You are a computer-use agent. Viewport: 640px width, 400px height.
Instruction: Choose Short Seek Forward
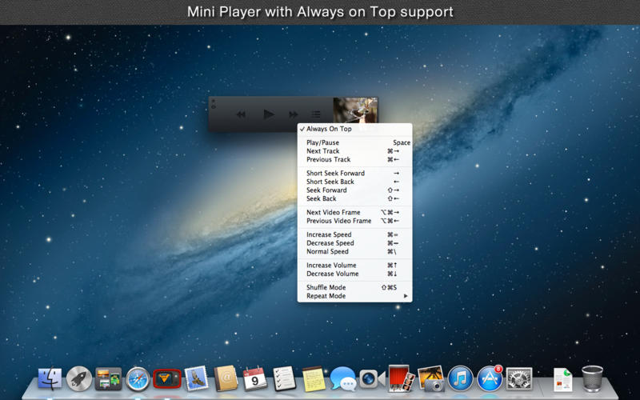coord(354,173)
